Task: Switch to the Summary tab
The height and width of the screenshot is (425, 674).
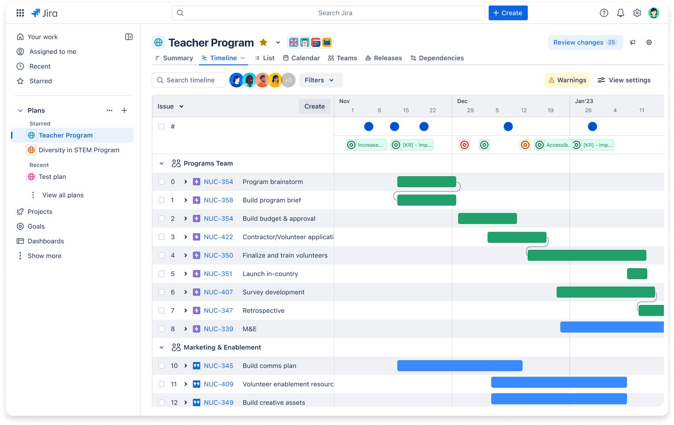Action: 174,58
